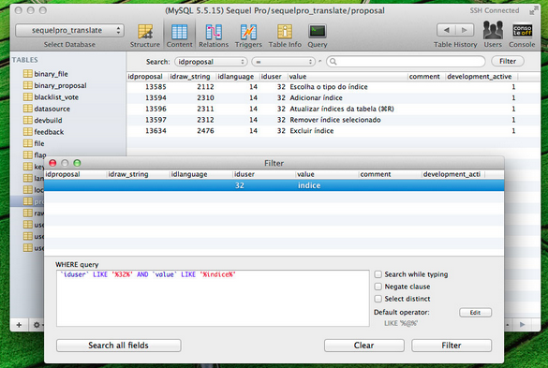The image size is (548, 368).
Task: Select row 'Remover índice selecionado'
Action: [x=333, y=120]
